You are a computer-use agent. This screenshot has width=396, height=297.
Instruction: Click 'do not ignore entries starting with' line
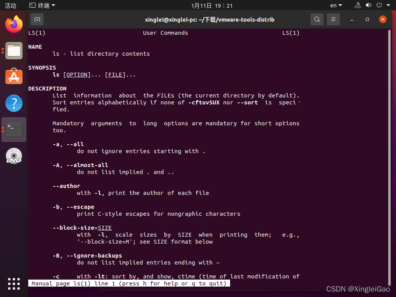(x=141, y=151)
